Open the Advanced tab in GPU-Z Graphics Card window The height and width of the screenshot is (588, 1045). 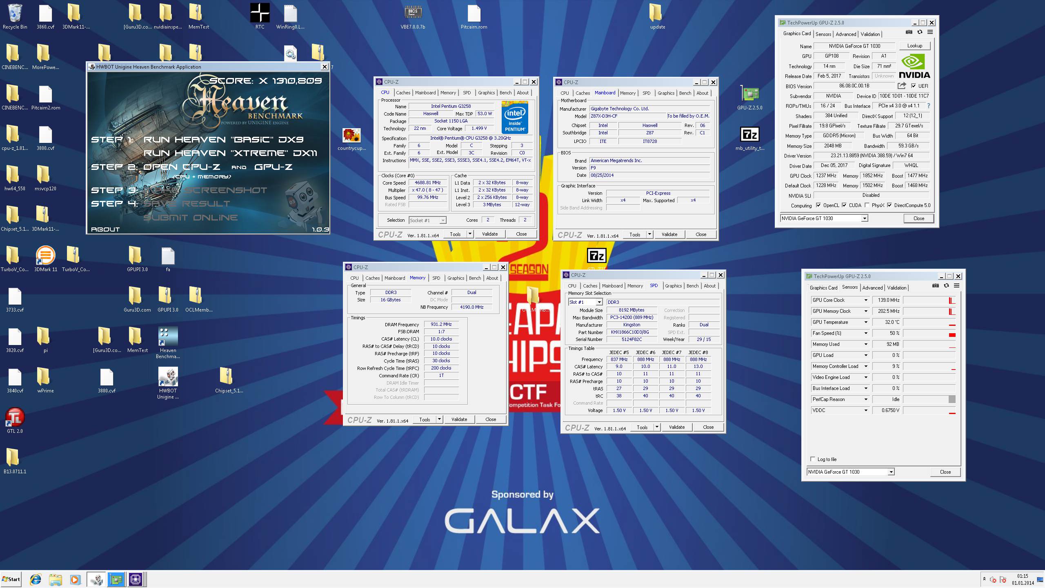pos(846,34)
